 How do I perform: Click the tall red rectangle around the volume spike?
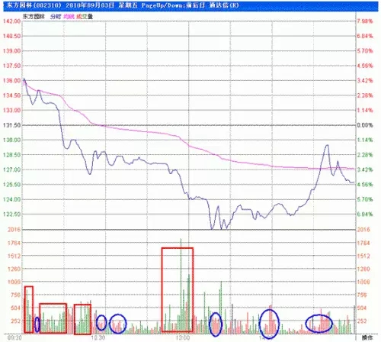point(178,289)
